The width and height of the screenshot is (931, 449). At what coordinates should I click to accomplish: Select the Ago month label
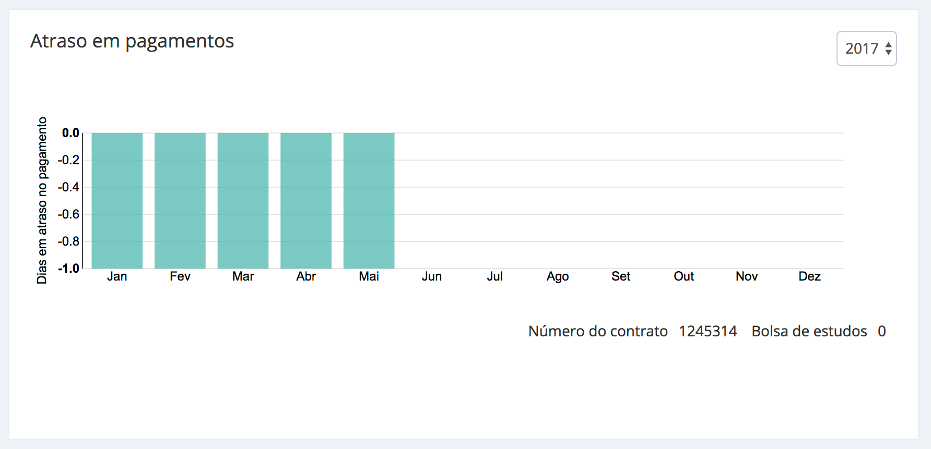pyautogui.click(x=558, y=276)
